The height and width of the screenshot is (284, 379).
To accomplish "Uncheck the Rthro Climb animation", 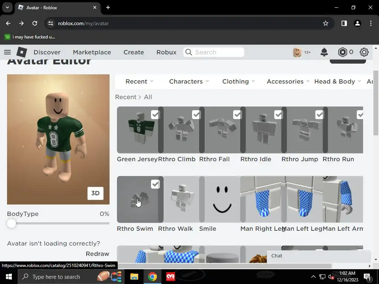I will pos(196,115).
